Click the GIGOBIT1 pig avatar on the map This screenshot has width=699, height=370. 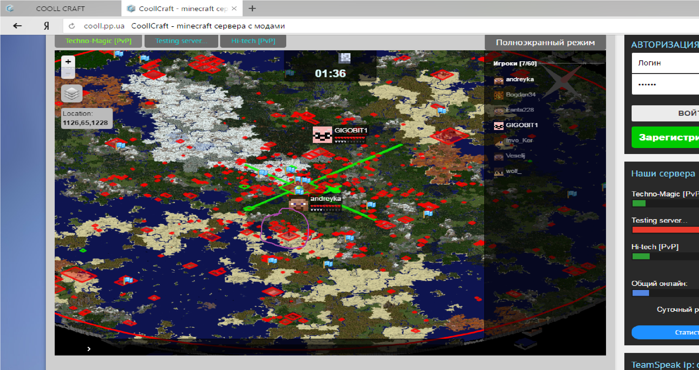pyautogui.click(x=322, y=134)
